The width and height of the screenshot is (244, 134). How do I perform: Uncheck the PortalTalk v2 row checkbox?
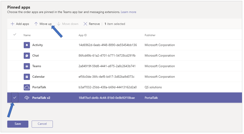coord(15,98)
